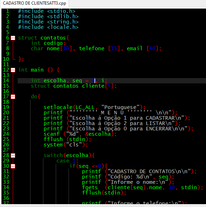Click line number 1 in the gutter
The image size is (206, 207).
coord(7,11)
